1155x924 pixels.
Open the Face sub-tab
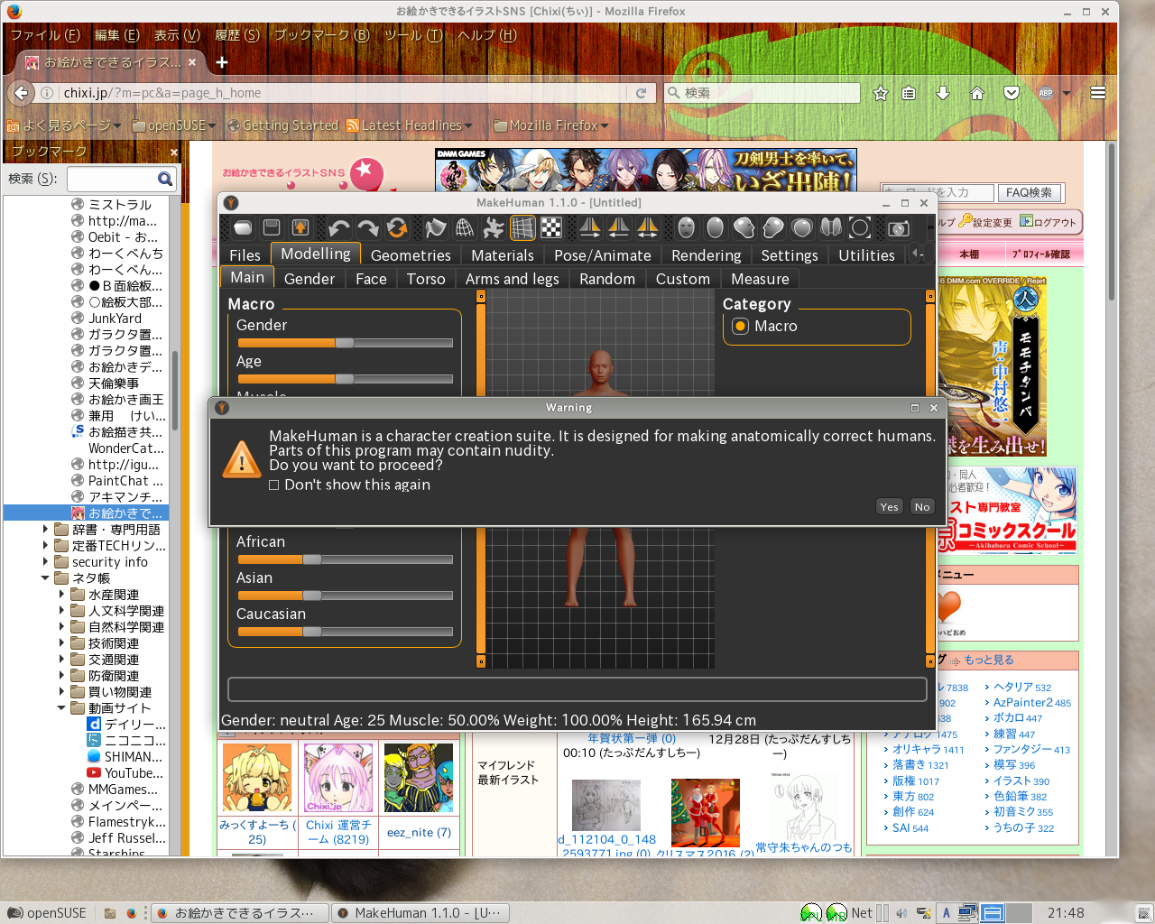tap(370, 279)
